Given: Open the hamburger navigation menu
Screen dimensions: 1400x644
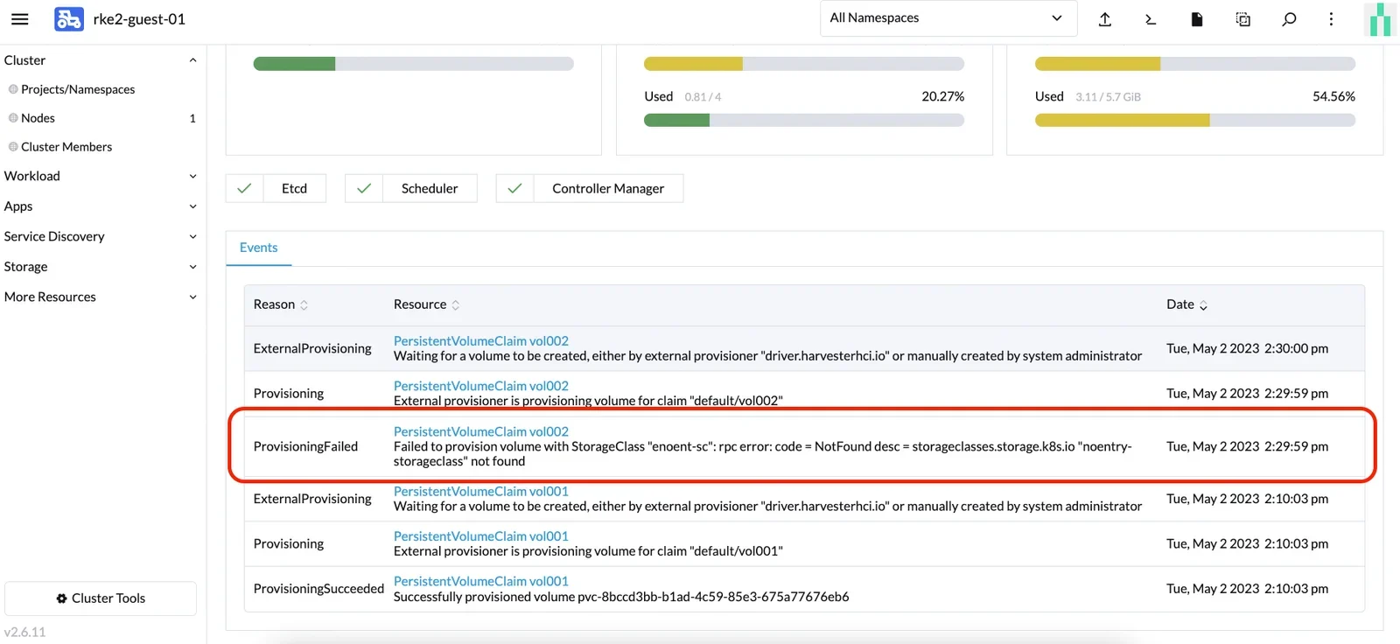Looking at the screenshot, I should 19,18.
